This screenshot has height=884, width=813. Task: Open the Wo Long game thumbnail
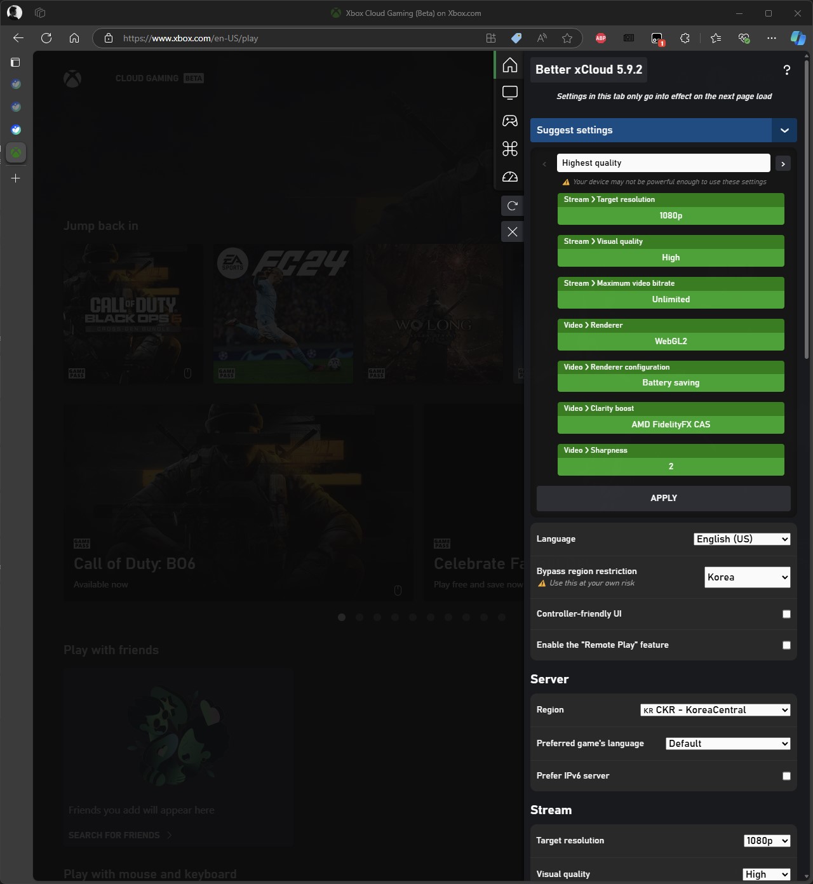click(x=433, y=314)
